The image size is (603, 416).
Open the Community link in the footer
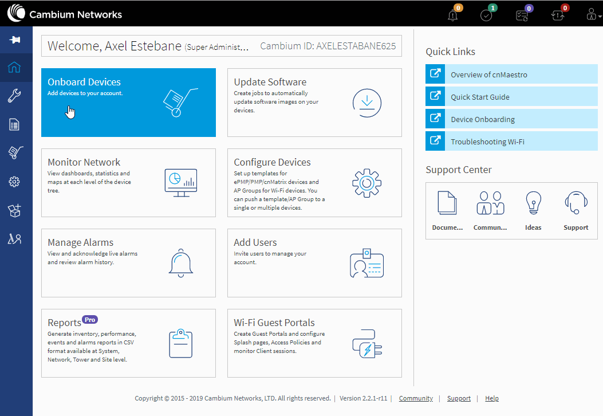point(416,398)
